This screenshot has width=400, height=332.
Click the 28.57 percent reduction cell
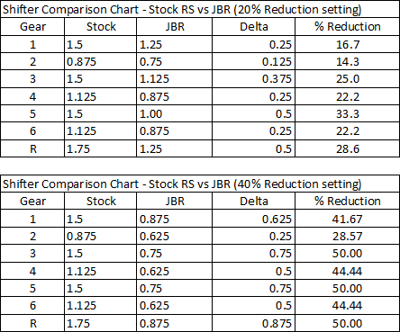[347, 236]
